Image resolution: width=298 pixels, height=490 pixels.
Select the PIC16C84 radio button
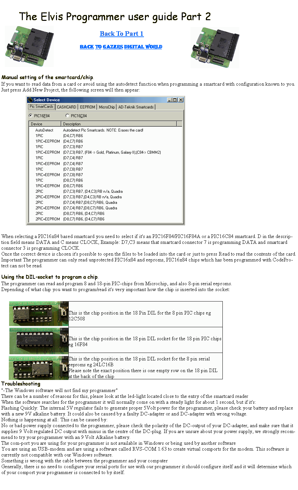pyautogui.click(x=67, y=116)
